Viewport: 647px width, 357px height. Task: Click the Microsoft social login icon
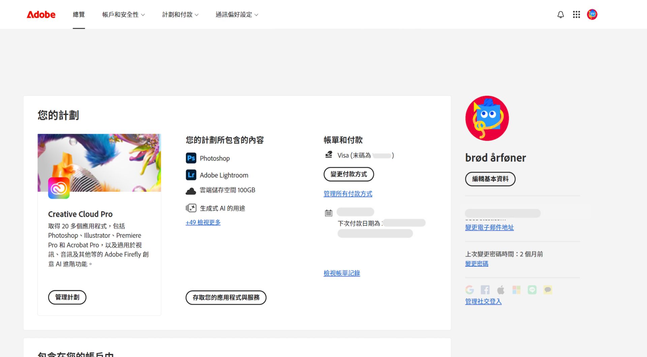pyautogui.click(x=516, y=290)
